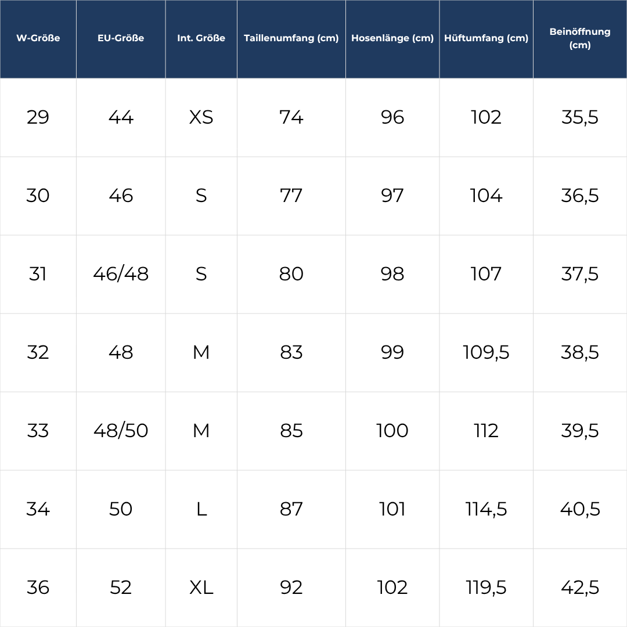Click the 42,5 Beinöffnung value
Screen dimensions: 627x627
click(x=580, y=588)
